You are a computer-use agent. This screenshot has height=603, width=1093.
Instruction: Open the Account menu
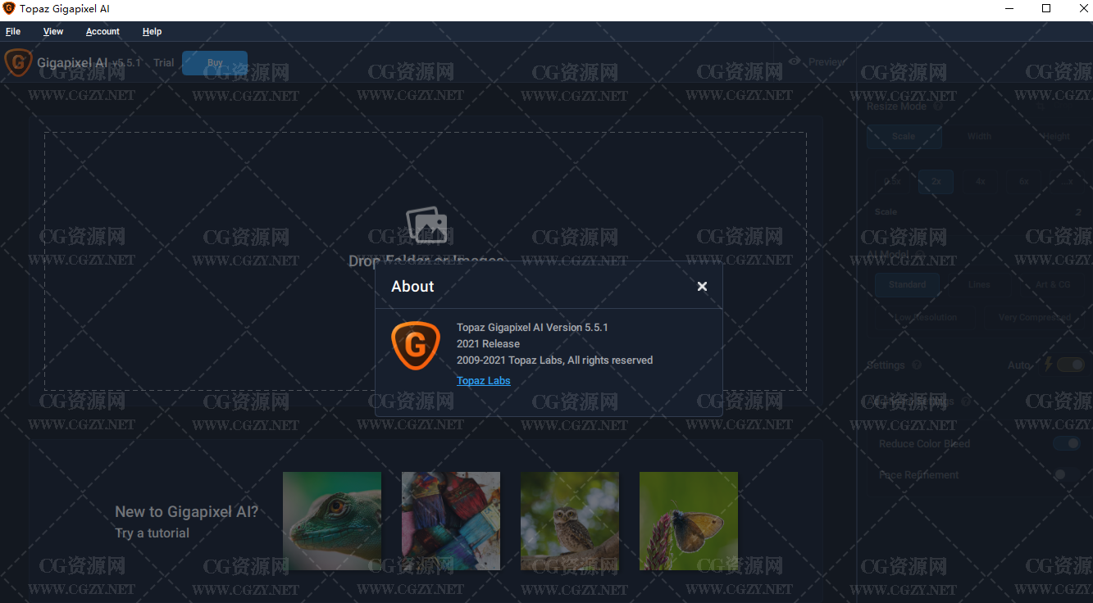click(102, 32)
